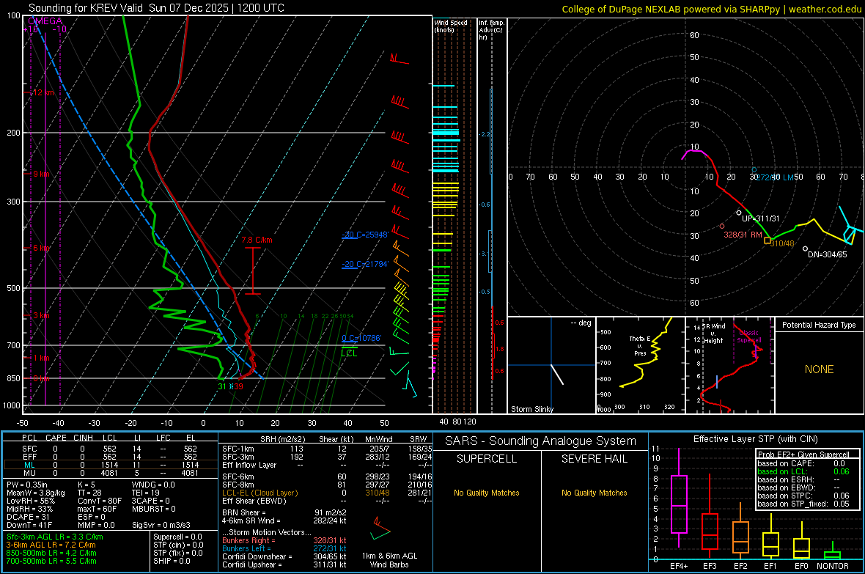Screen dimensions: 865x574
Task: Click the Bunkers Left = 272/31 kt line
Action: (x=284, y=548)
